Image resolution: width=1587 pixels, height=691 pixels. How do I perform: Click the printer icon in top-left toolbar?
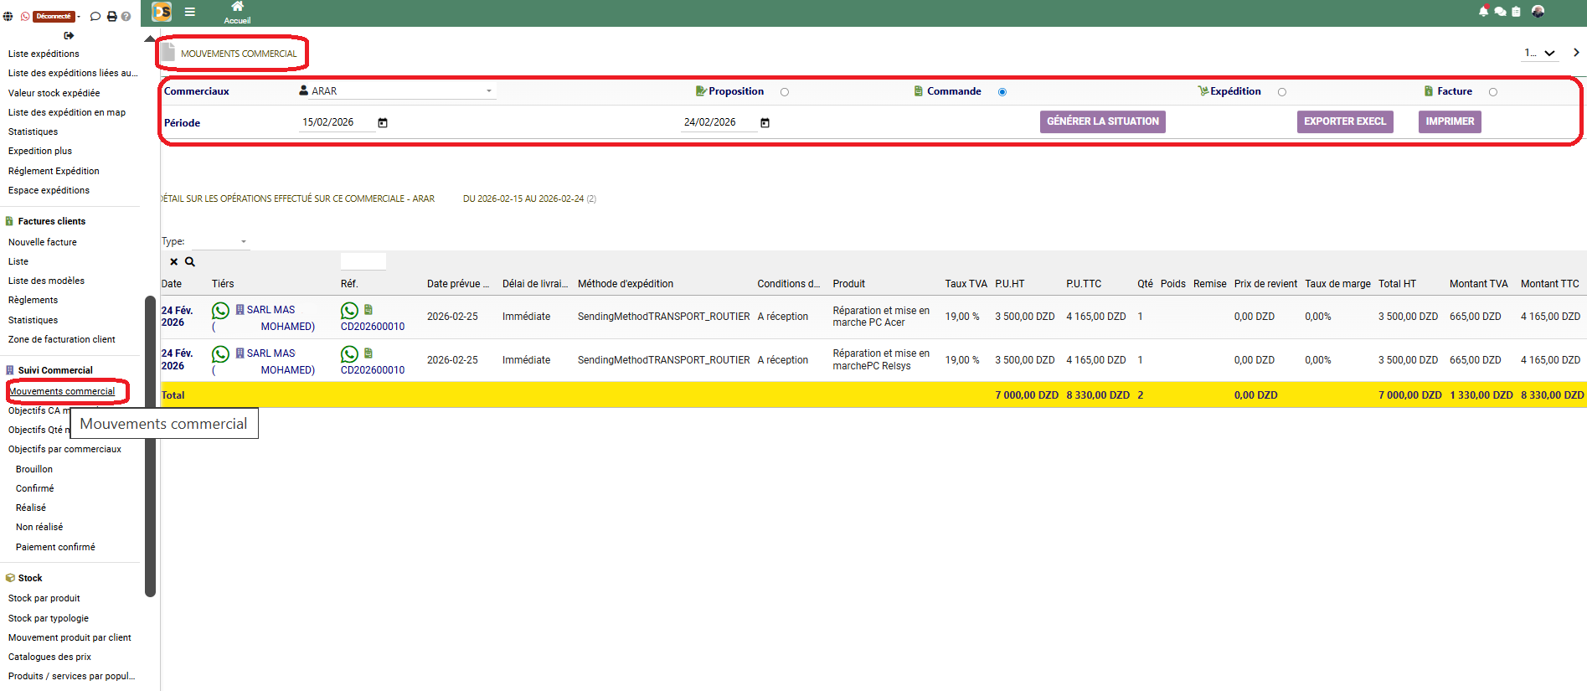(111, 17)
